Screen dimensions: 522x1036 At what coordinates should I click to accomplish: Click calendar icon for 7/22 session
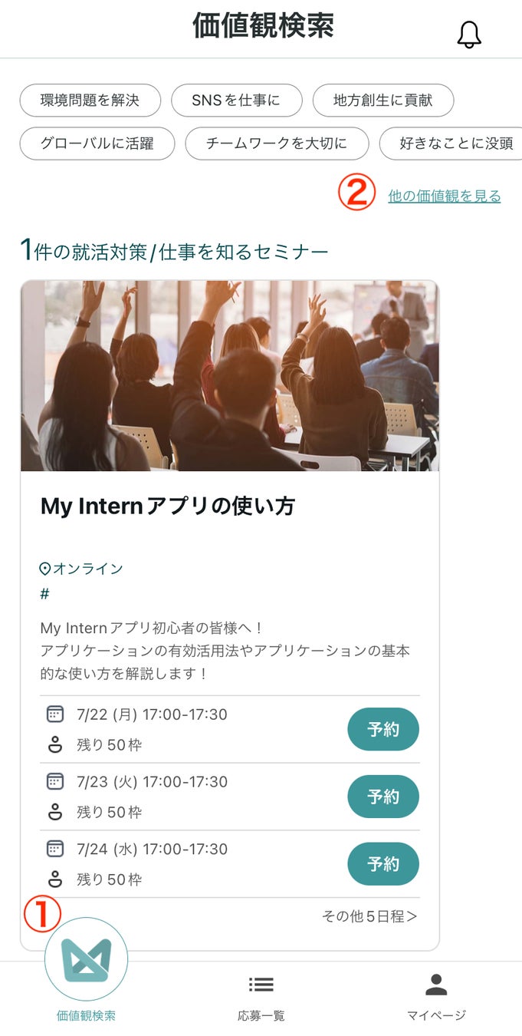55,714
